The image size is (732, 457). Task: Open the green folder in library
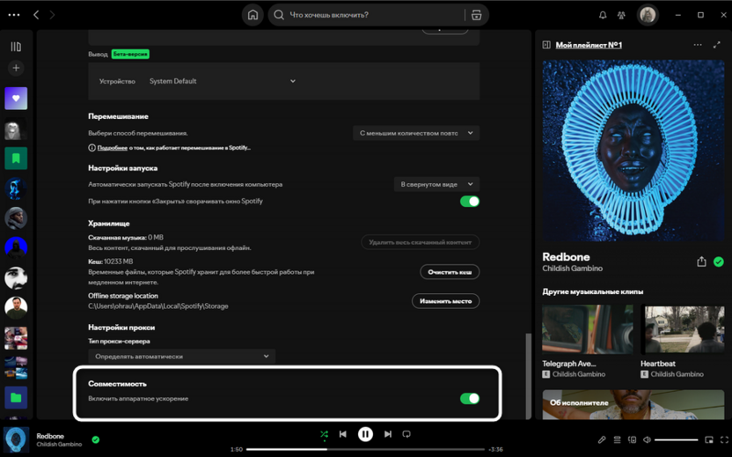click(x=16, y=398)
